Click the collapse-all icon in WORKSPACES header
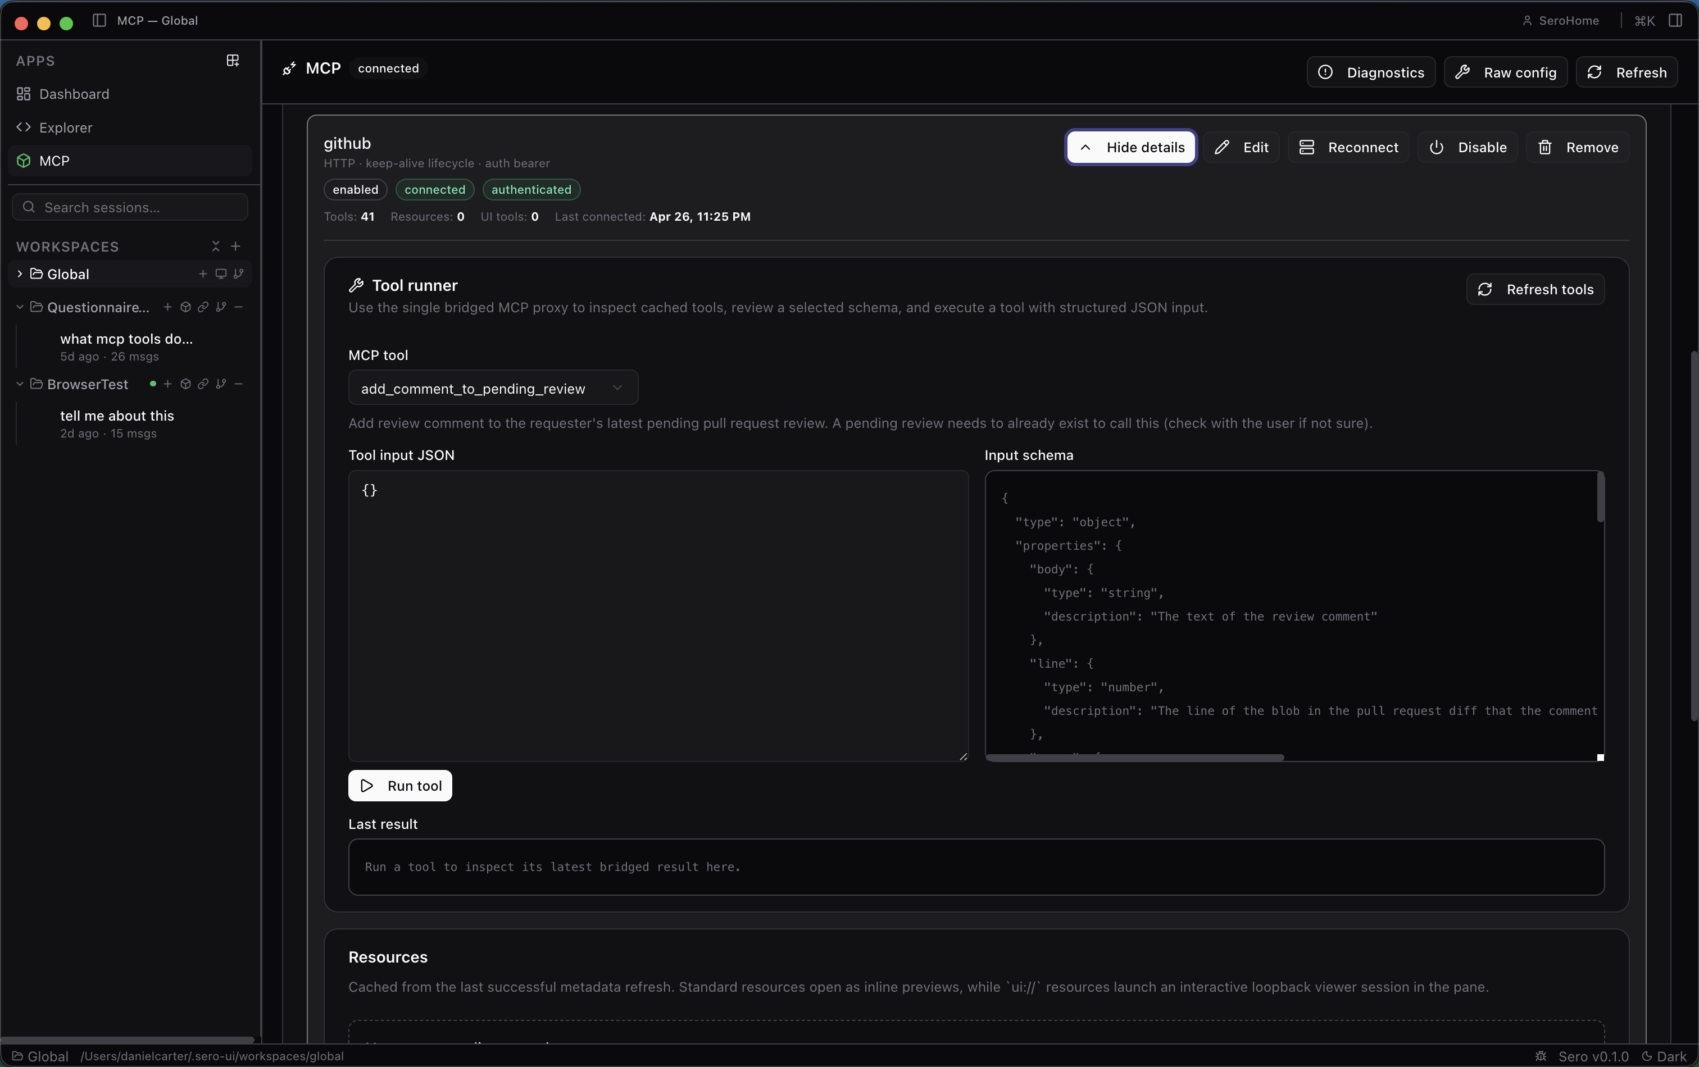 point(216,246)
